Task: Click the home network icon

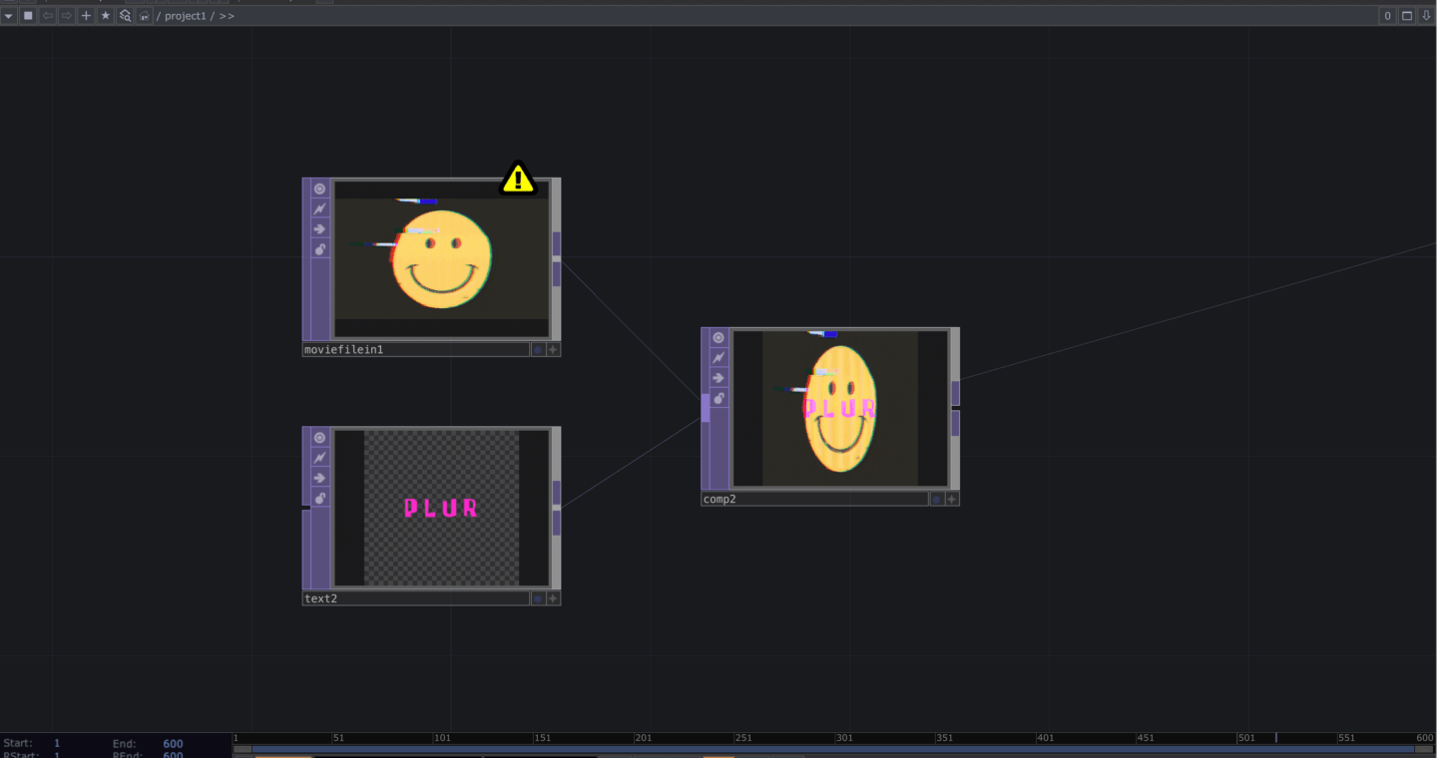Action: (x=145, y=16)
